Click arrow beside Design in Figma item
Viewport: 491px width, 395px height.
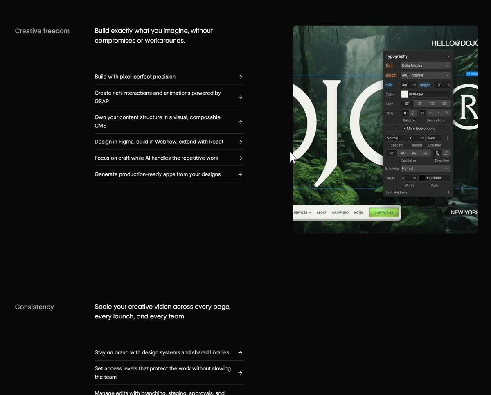point(240,142)
